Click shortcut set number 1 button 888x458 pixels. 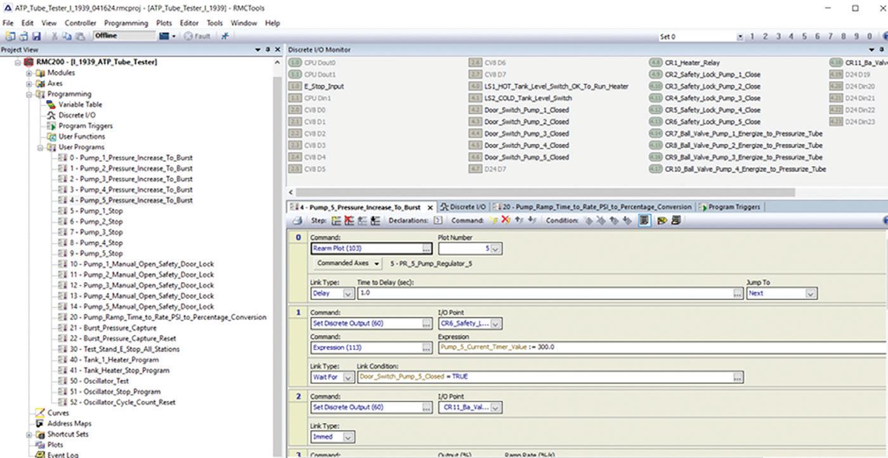(x=752, y=36)
